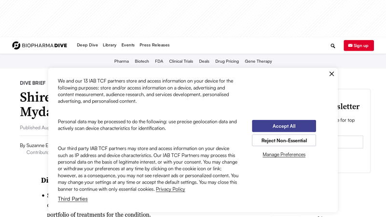Close the cookie consent banner
Screen dimensions: 386x217
tap(331, 74)
